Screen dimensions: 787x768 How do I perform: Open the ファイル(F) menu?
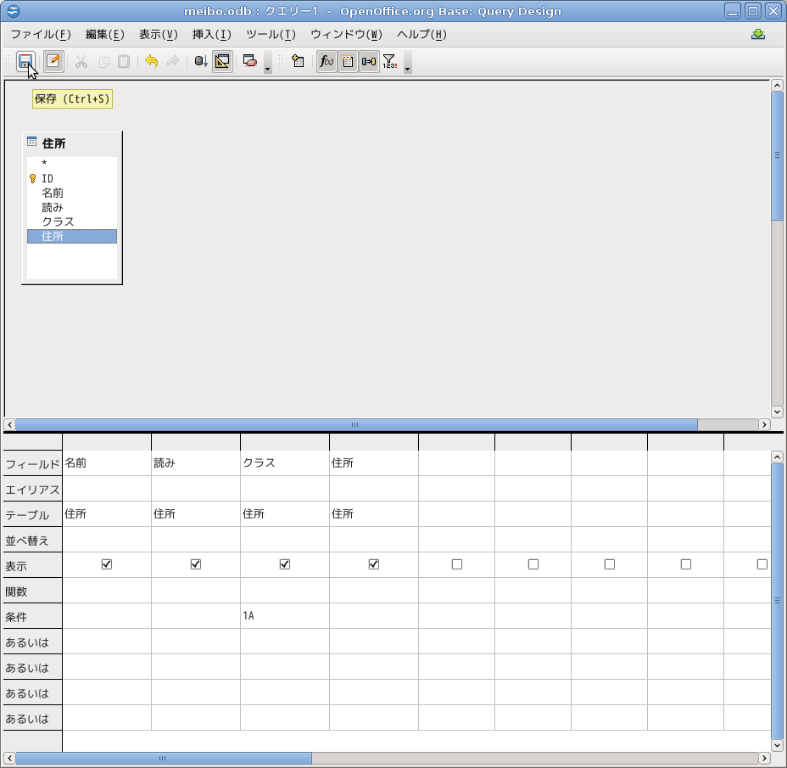click(41, 35)
